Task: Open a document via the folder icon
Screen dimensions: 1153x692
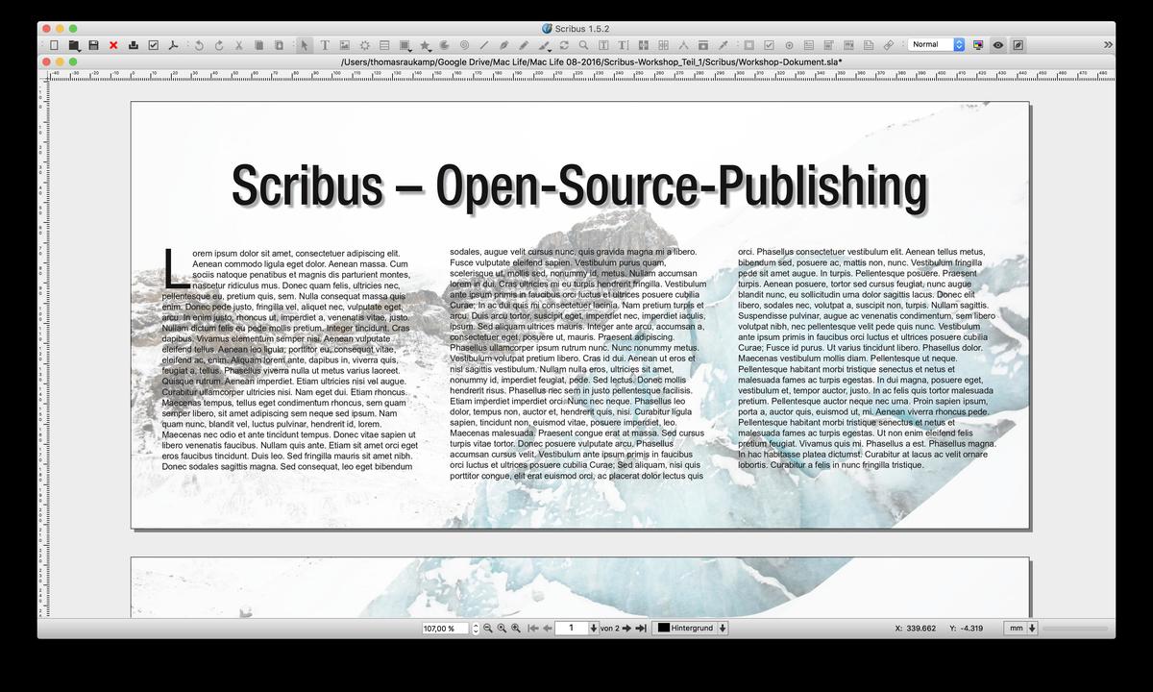Action: [x=74, y=45]
